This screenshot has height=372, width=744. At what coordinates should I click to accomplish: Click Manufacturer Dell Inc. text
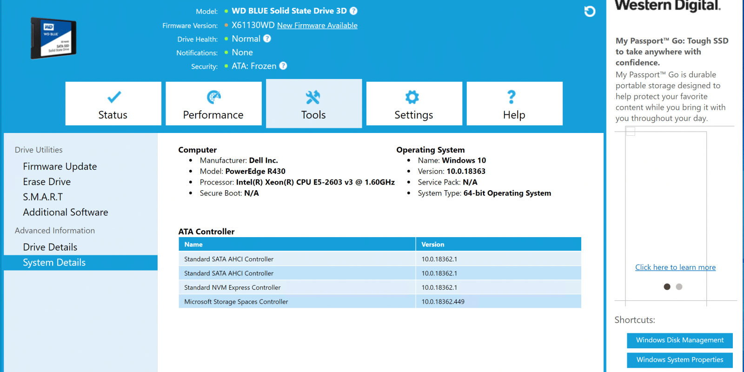pos(239,160)
